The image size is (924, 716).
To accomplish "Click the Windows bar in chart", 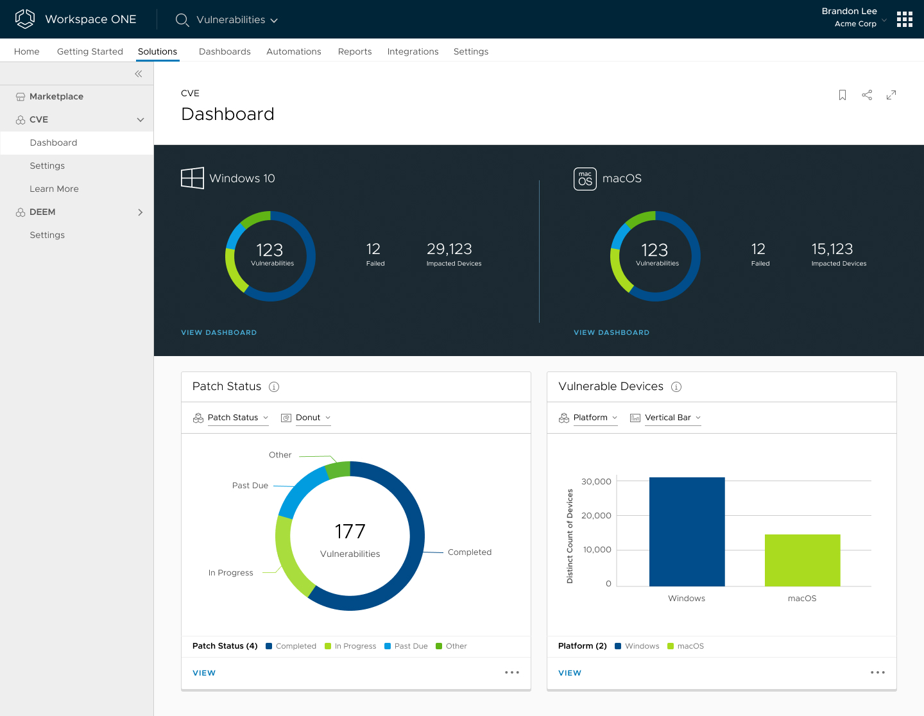I will (x=687, y=532).
